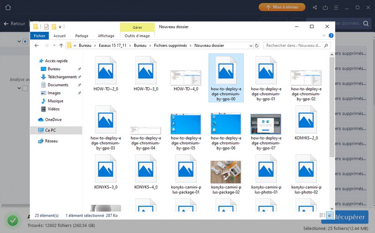Select file konyks-camini-plus-photo-02
The width and height of the screenshot is (375, 233).
[306, 174]
